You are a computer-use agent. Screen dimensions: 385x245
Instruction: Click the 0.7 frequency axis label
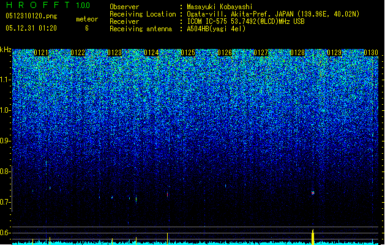coord(6,202)
